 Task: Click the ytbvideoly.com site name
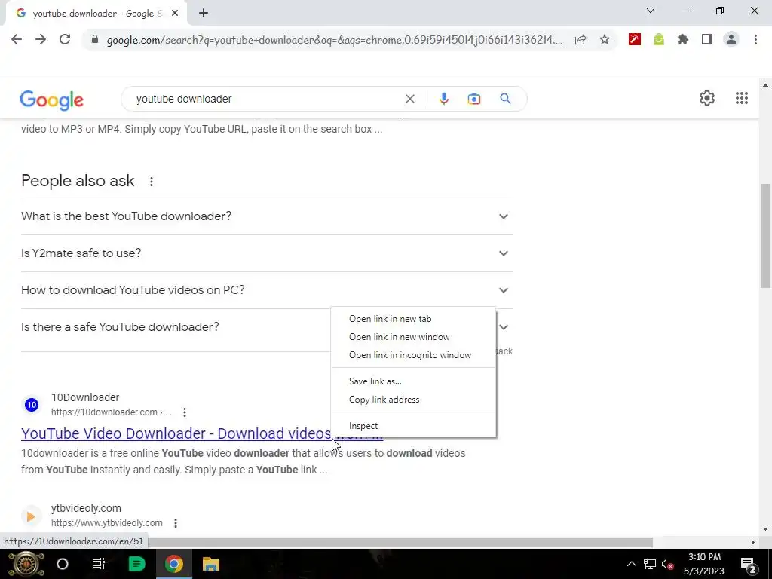pyautogui.click(x=86, y=508)
